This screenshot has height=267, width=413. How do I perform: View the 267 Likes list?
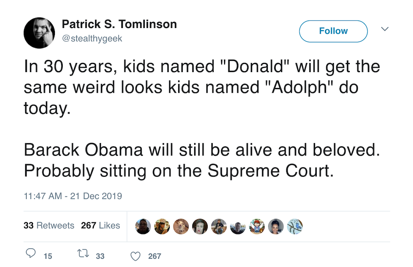100,225
